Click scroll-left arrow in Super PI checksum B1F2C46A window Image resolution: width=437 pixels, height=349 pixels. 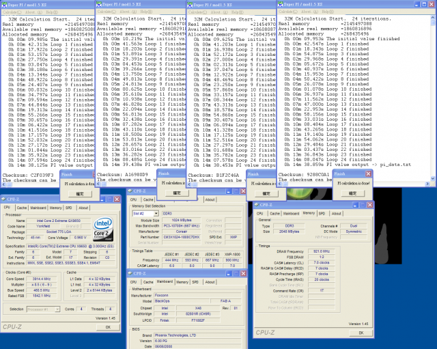[190, 184]
